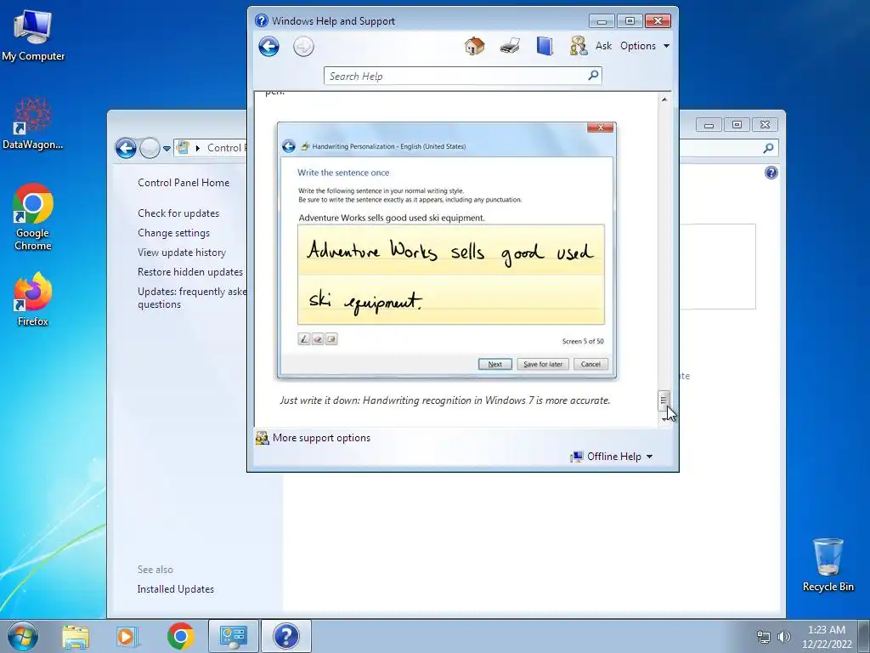870x653 pixels.
Task: Open Windows Media Player from taskbar
Action: coord(127,636)
